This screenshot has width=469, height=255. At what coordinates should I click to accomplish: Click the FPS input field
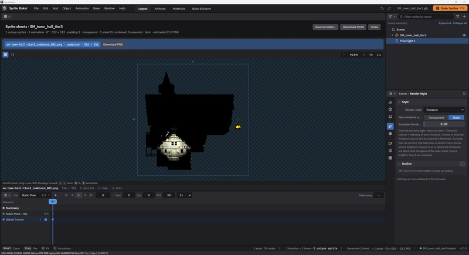tap(169, 195)
